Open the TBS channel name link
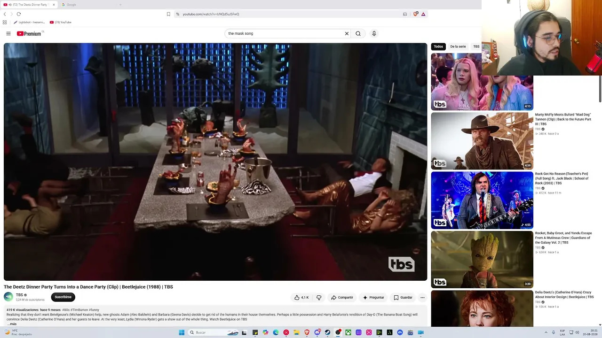 coord(19,295)
